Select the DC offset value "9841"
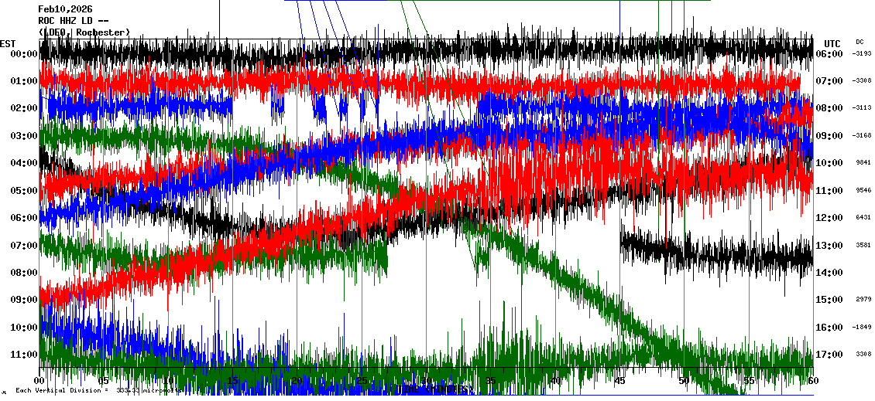875x401 pixels. [x=863, y=162]
